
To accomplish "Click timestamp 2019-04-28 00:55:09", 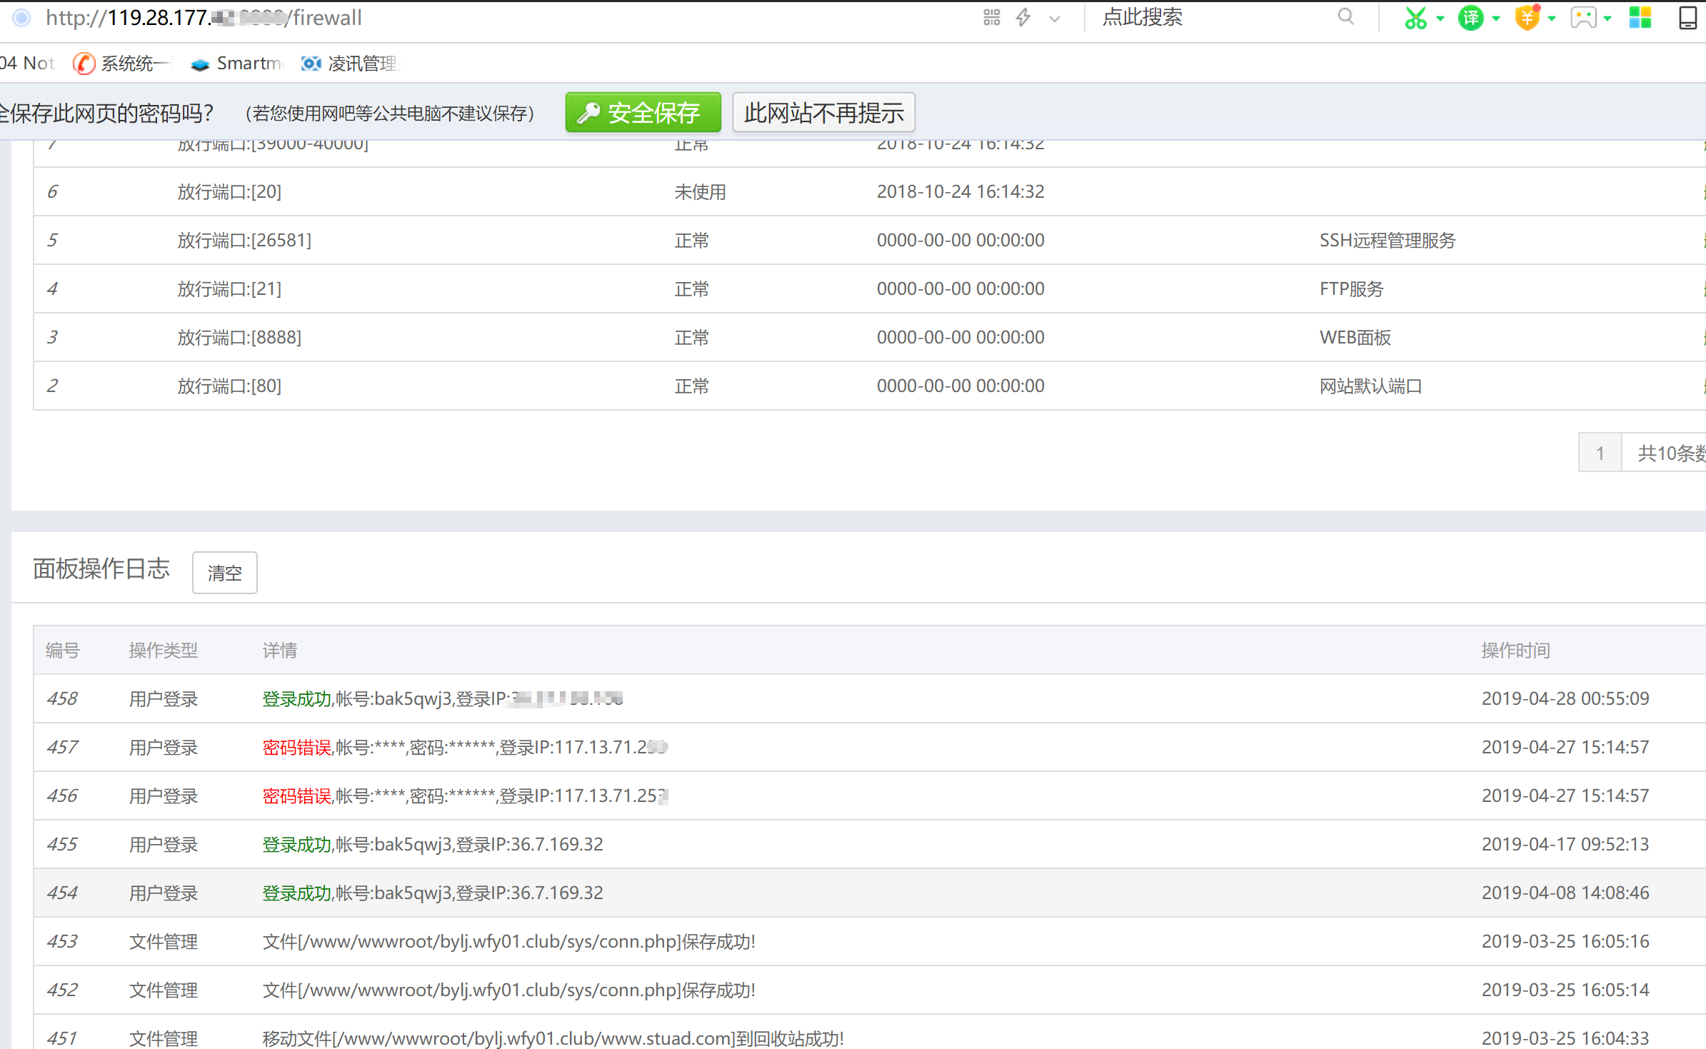I will click(1565, 699).
